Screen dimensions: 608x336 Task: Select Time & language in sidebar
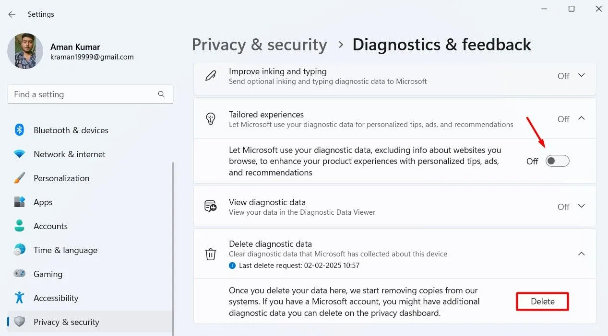[x=65, y=250]
